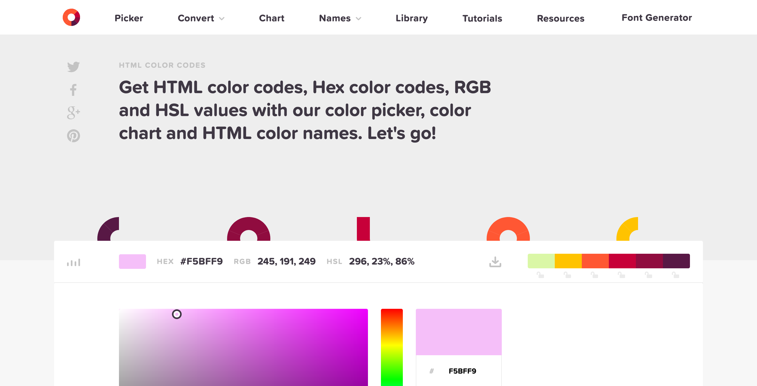Select the crimson red palette swatch
Image resolution: width=757 pixels, height=386 pixels.
(x=622, y=261)
